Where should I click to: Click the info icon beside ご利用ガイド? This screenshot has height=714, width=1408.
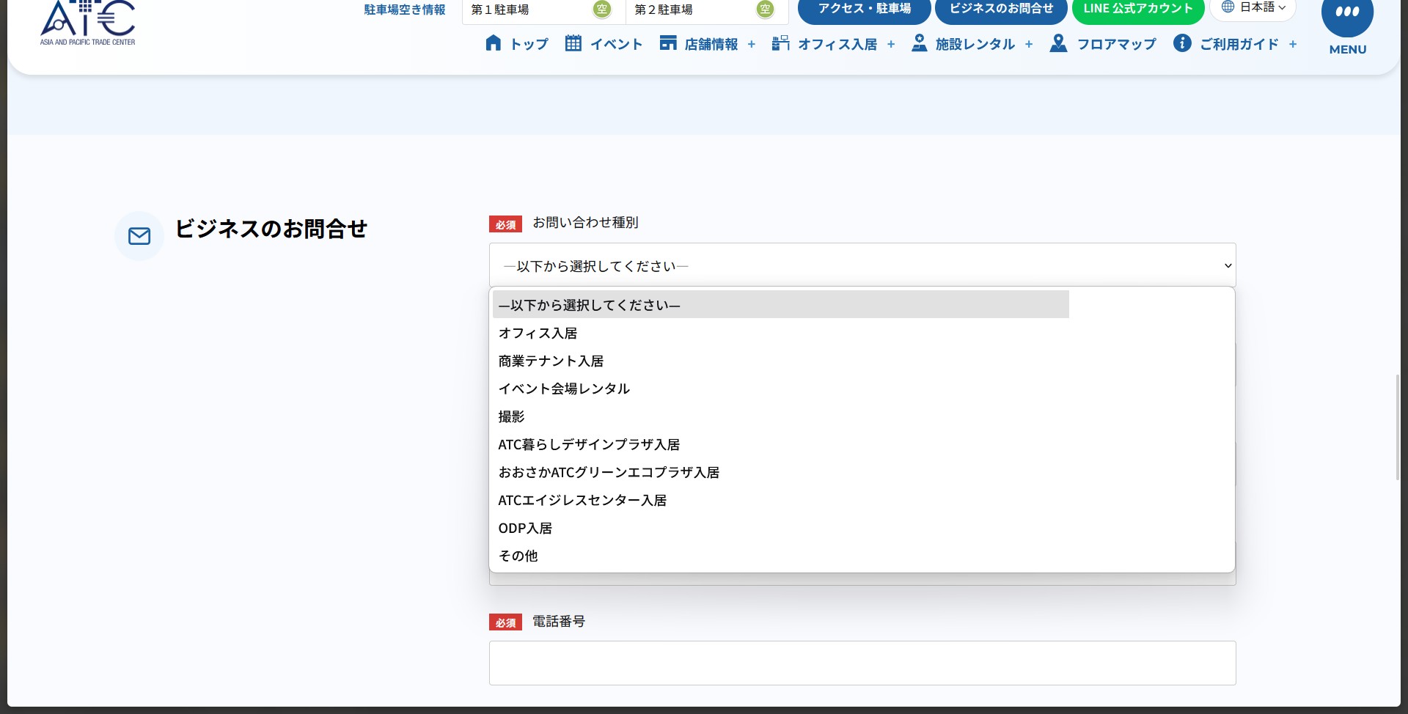pyautogui.click(x=1182, y=43)
